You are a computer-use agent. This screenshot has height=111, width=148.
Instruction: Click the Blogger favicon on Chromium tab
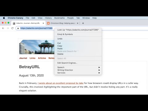[48, 23]
